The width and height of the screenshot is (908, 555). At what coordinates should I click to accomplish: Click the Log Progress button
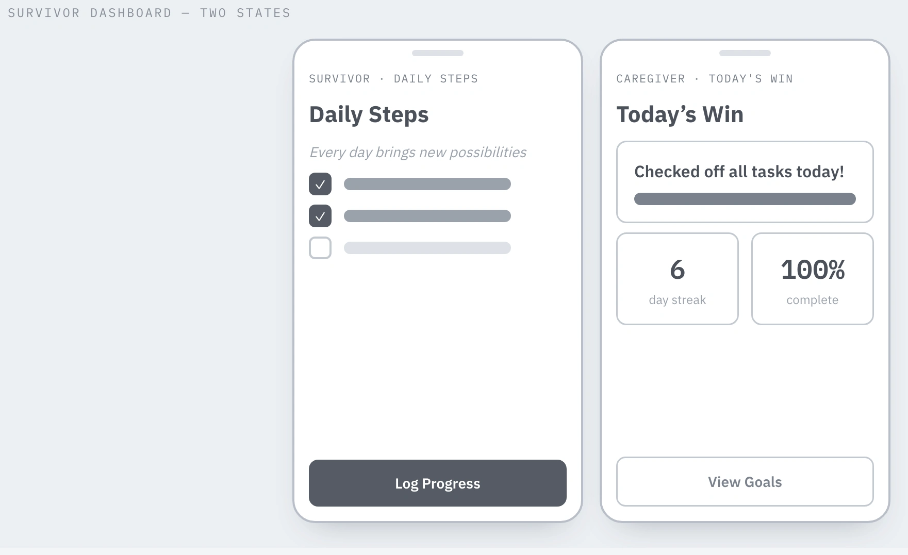coord(438,483)
